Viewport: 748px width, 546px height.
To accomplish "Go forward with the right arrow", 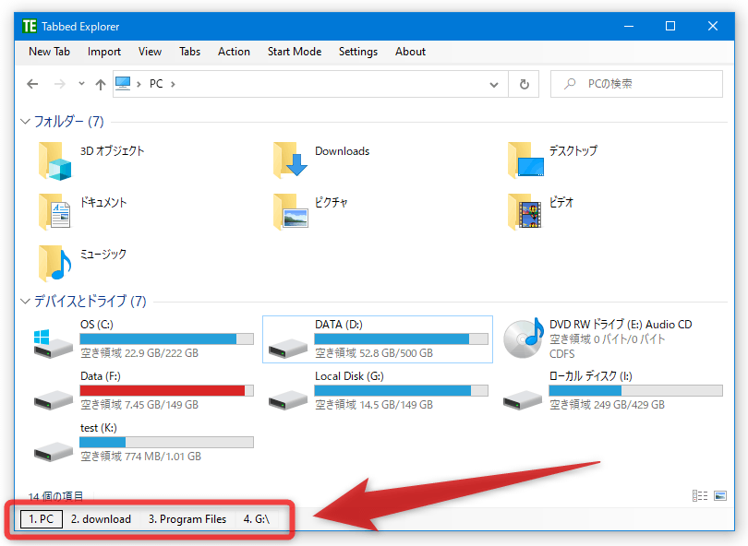I will click(x=60, y=84).
